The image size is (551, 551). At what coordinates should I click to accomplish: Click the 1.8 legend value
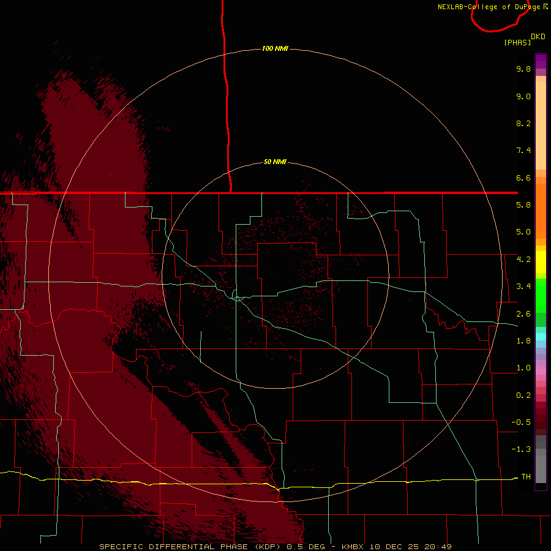click(523, 341)
